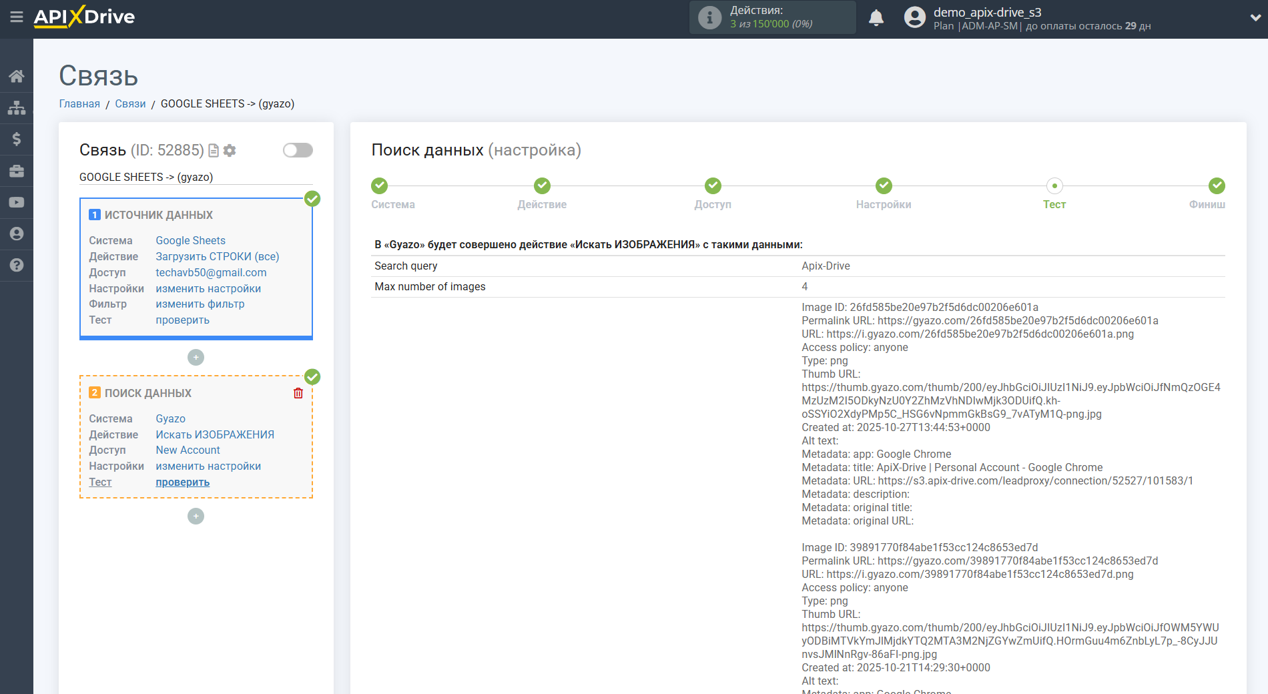
Task: Click the notification bell icon
Action: coord(876,18)
